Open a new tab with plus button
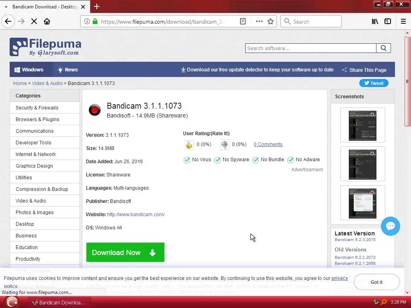This screenshot has width=411, height=308. 97,6
